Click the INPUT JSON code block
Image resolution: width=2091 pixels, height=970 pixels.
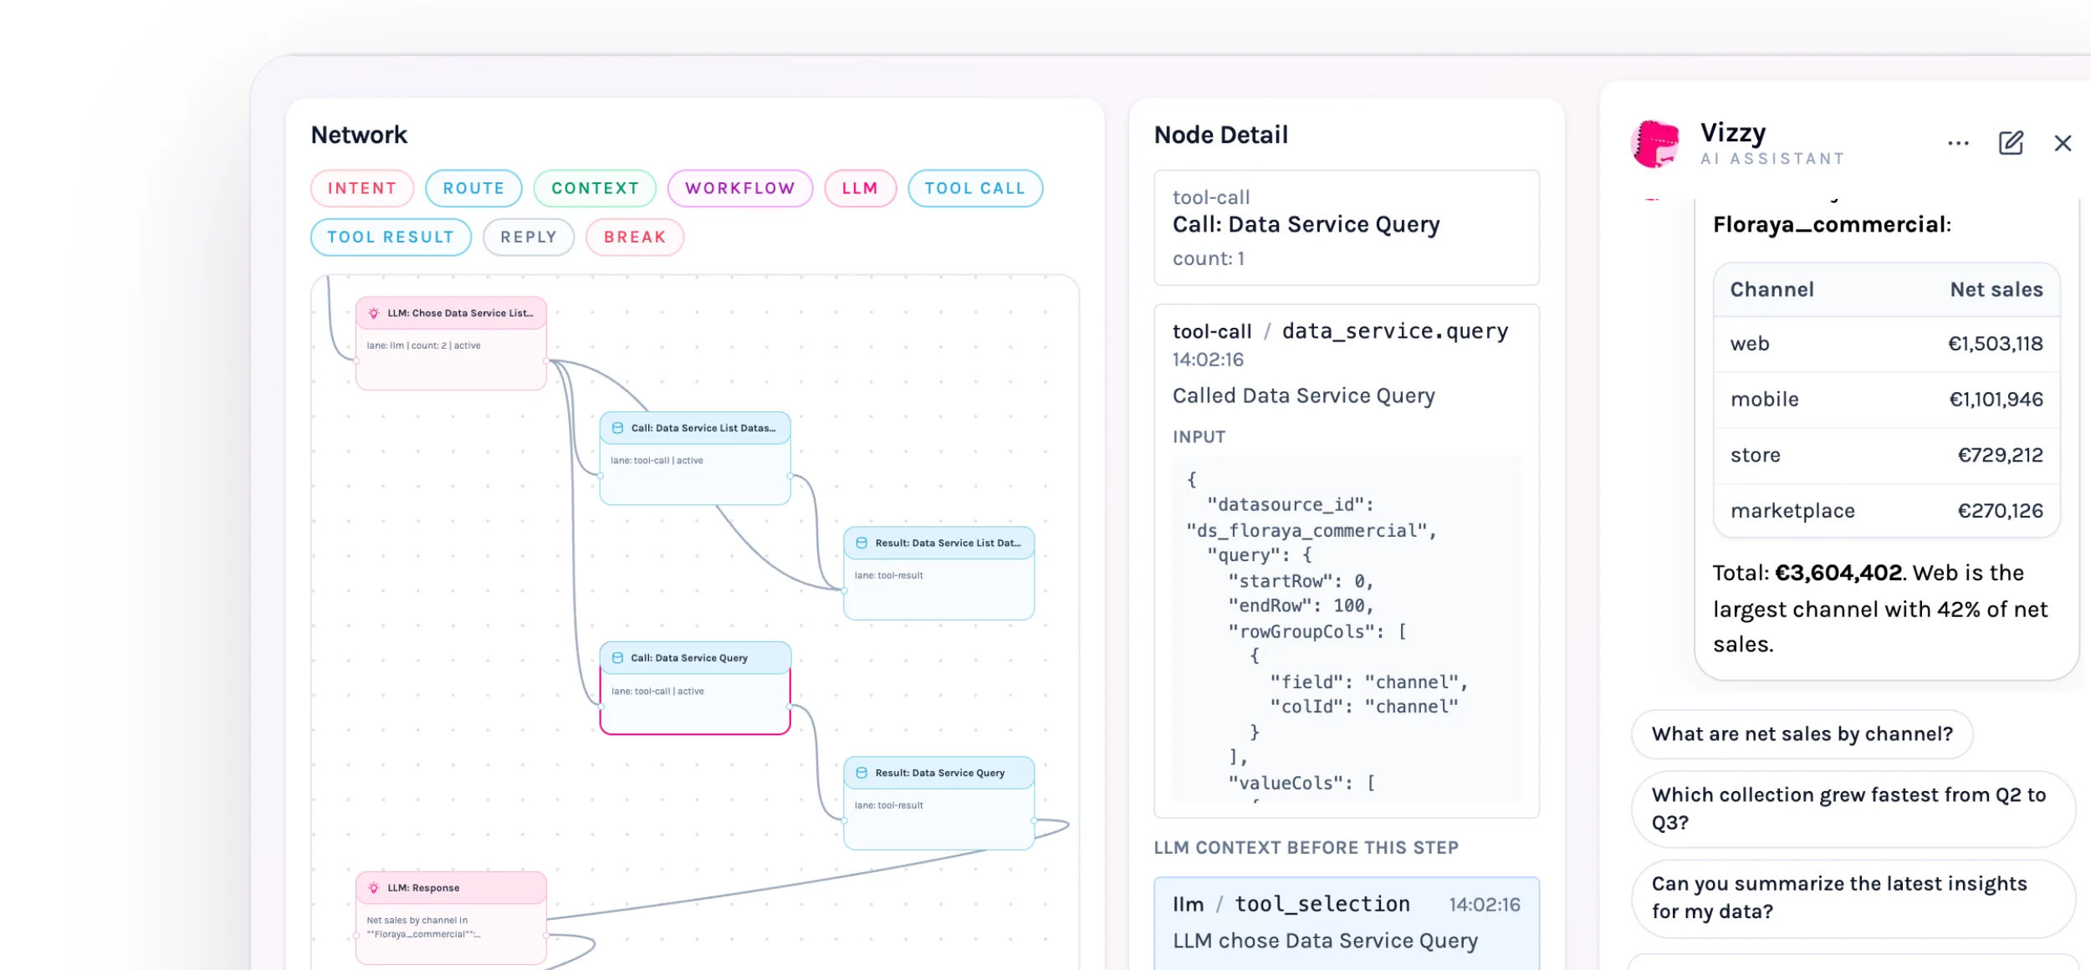pos(1346,629)
